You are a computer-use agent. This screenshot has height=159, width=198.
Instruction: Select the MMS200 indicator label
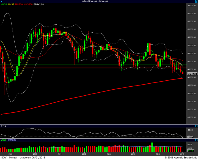point(28,5)
